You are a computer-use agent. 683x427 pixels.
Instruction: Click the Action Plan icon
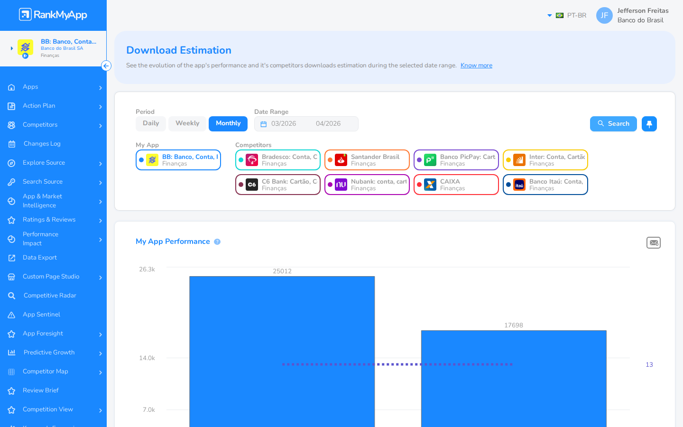click(x=11, y=106)
